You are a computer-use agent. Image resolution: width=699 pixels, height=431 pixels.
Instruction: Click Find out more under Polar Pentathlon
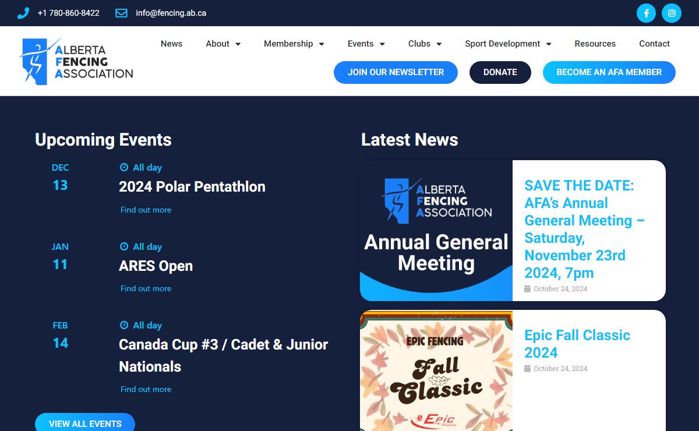146,210
